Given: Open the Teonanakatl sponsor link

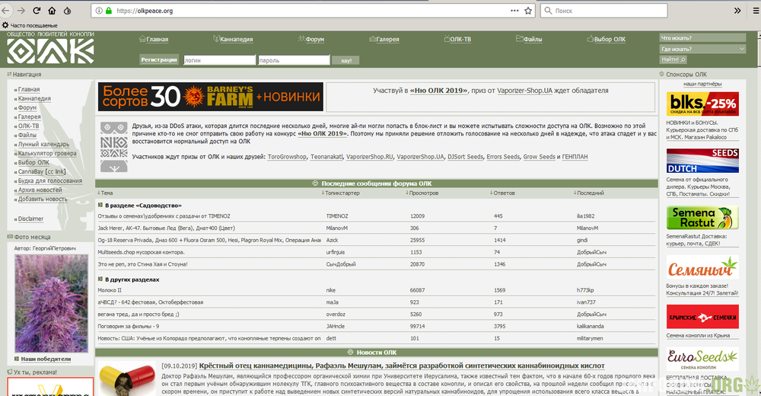Looking at the screenshot, I should pos(326,157).
